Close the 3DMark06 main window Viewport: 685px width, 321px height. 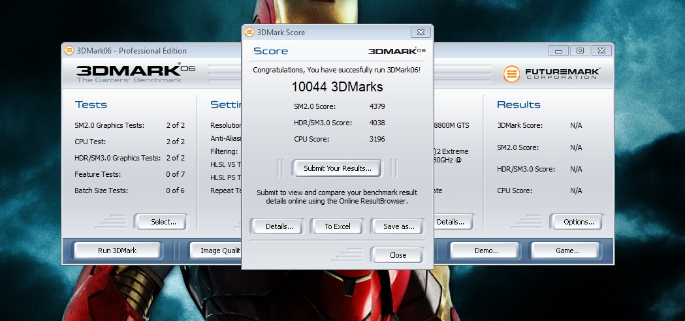(x=601, y=51)
